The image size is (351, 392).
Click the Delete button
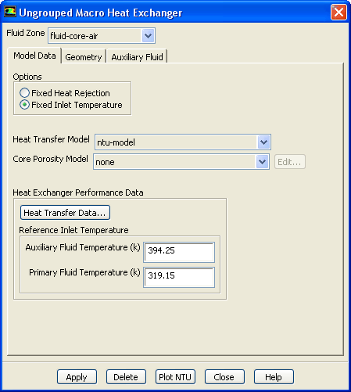click(126, 377)
